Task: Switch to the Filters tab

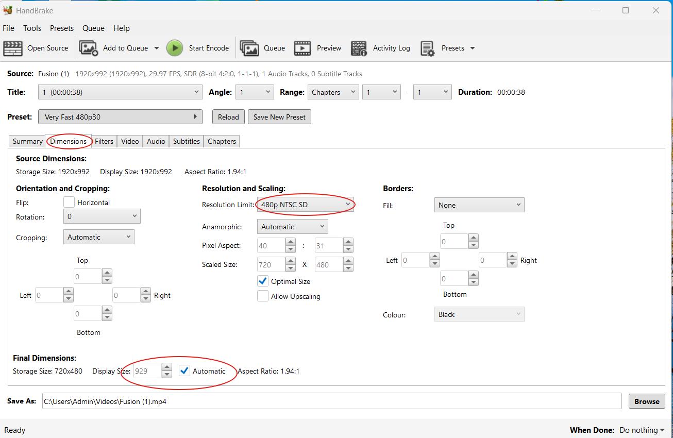Action: pyautogui.click(x=104, y=141)
